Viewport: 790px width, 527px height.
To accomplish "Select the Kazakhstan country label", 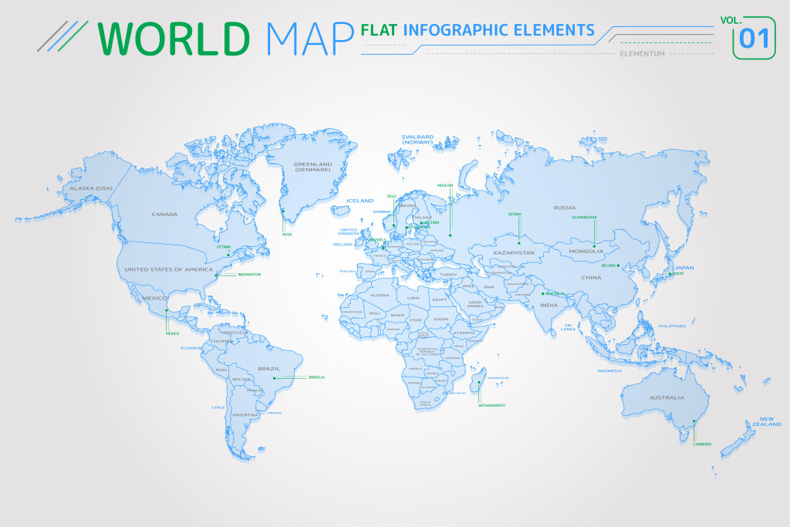I will tap(514, 252).
